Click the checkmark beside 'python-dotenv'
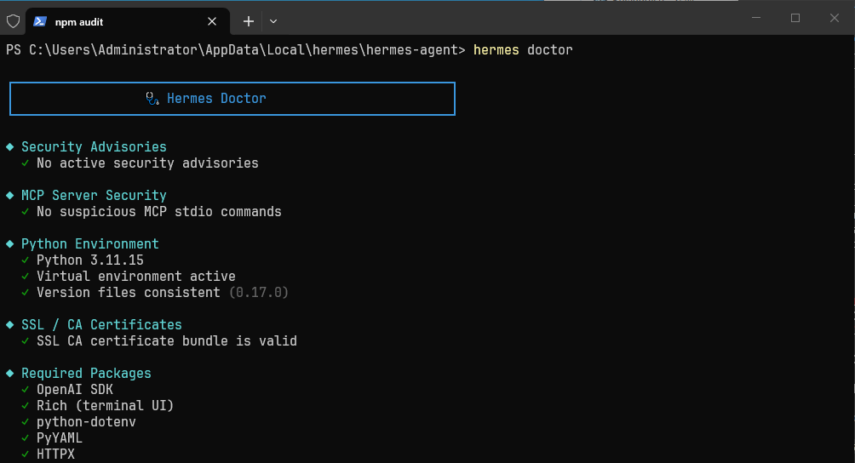The height and width of the screenshot is (463, 855). tap(25, 422)
